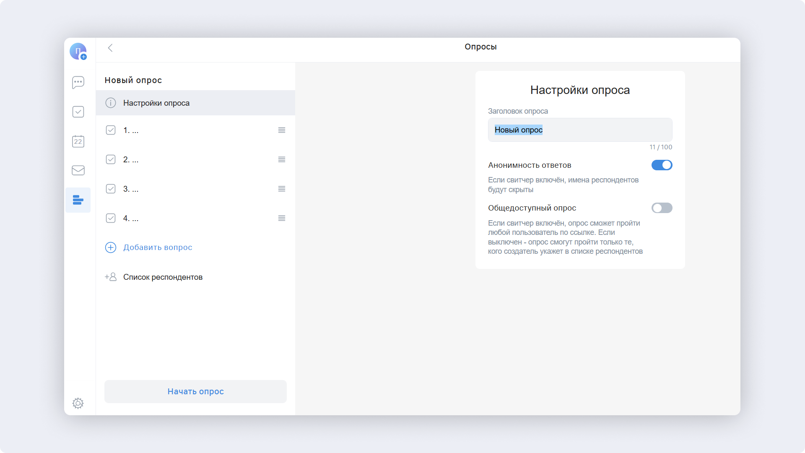Click the Заголовок опроса text field
805x453 pixels.
point(580,130)
